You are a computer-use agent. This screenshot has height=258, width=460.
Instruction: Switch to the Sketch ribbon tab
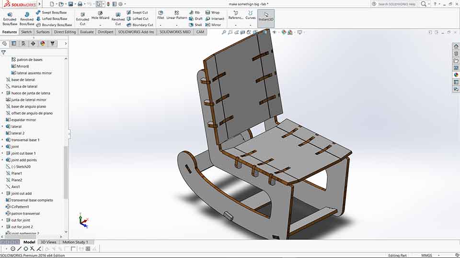coord(26,32)
